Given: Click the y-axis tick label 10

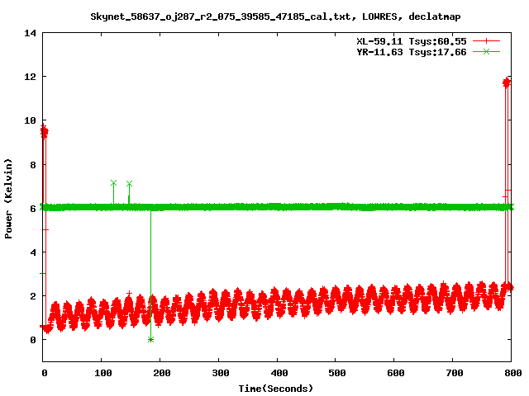Looking at the screenshot, I should [x=30, y=120].
